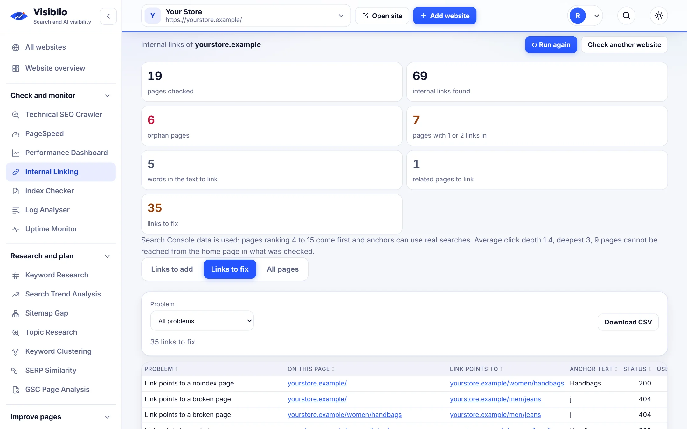
Task: Click the PageSpeed gauge icon
Action: (x=16, y=134)
